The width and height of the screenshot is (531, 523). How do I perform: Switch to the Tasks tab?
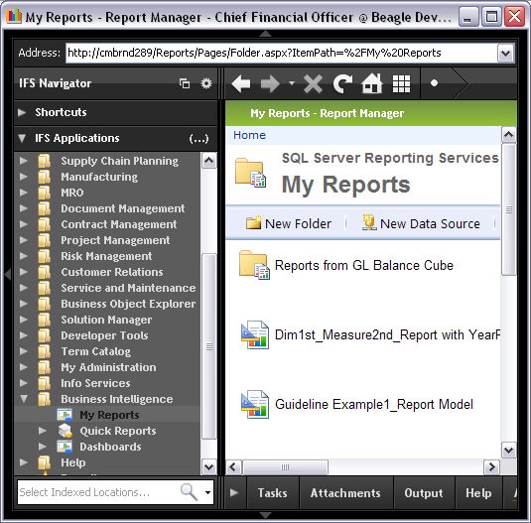[273, 493]
